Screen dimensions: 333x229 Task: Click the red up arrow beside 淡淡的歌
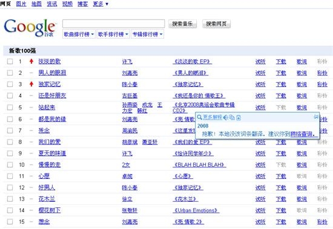[31, 62]
